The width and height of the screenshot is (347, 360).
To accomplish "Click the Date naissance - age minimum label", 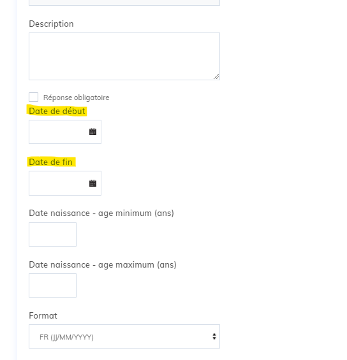I will coord(101,213).
